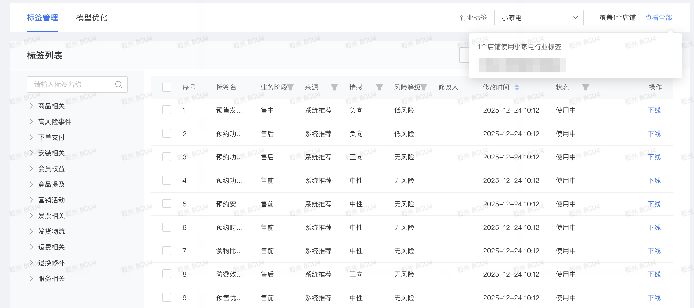Switch to the 模型优化 tab
The image size is (694, 308).
[x=92, y=18]
